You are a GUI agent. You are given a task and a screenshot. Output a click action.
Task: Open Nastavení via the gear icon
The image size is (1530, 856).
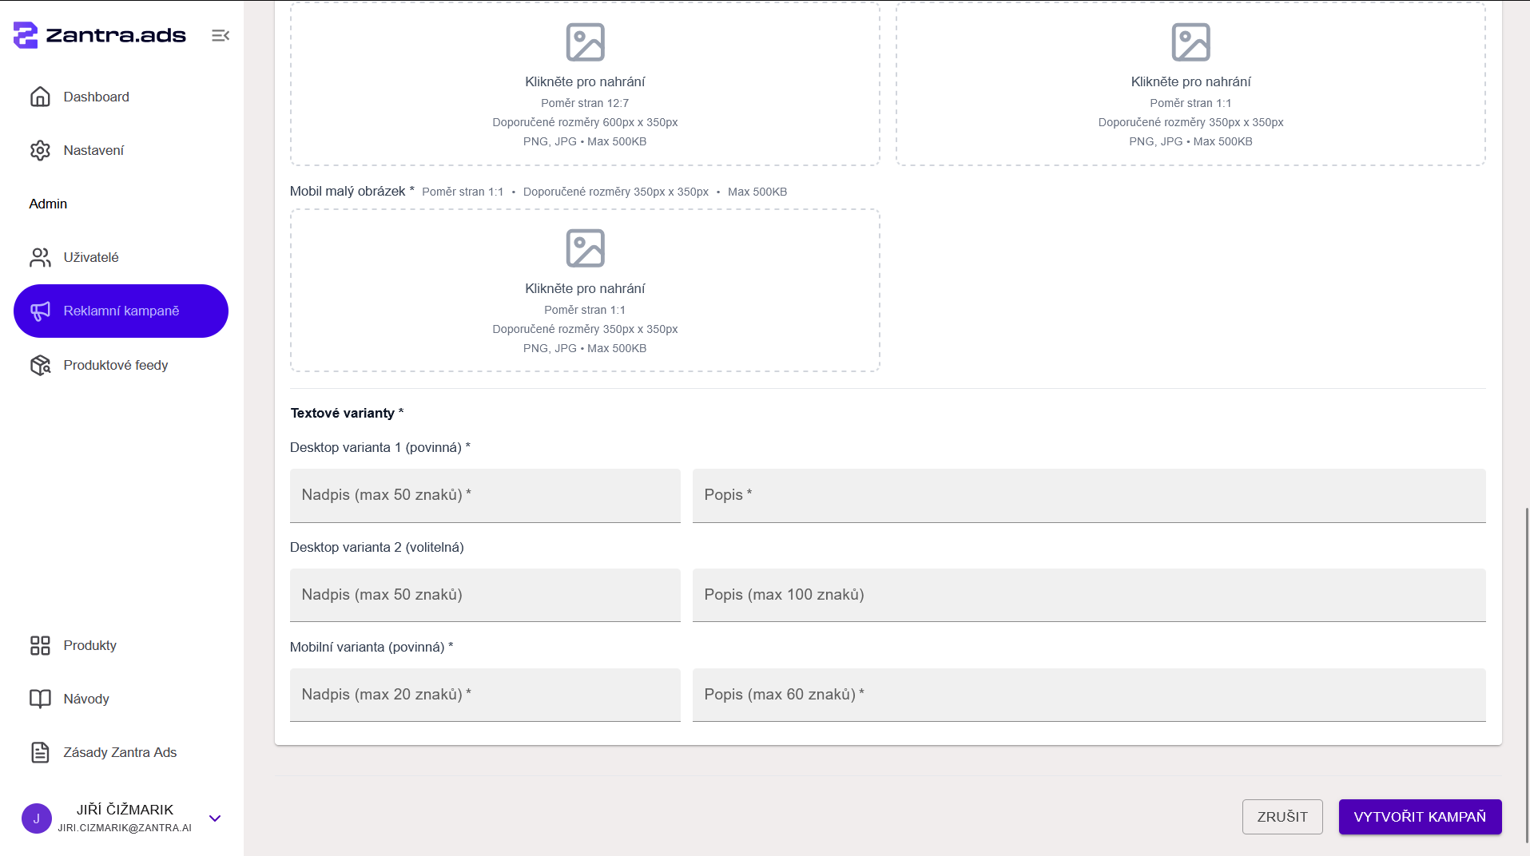[40, 150]
